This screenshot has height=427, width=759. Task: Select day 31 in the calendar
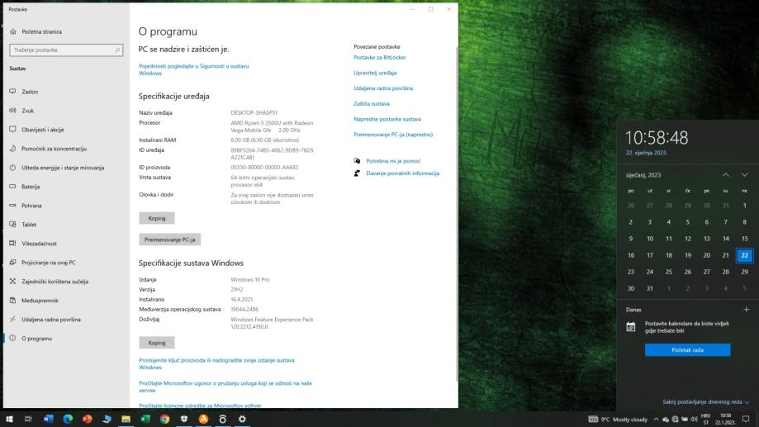[650, 288]
